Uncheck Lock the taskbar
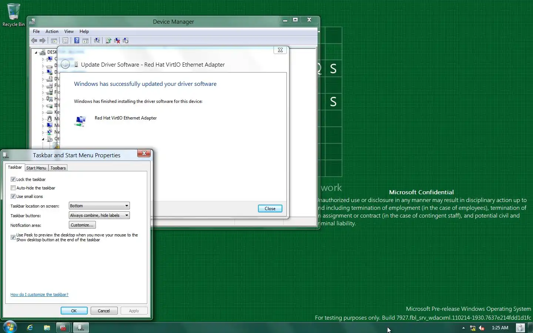Screen dimensions: 533x333 point(13,179)
